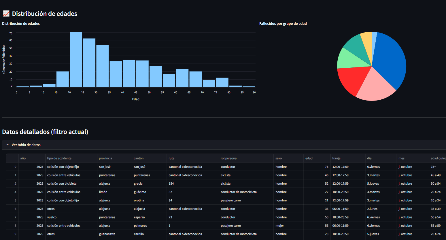Collapse the "Ver tabla de datos" expander chevron
Screen dimensions: 446x240
[x=7, y=145]
